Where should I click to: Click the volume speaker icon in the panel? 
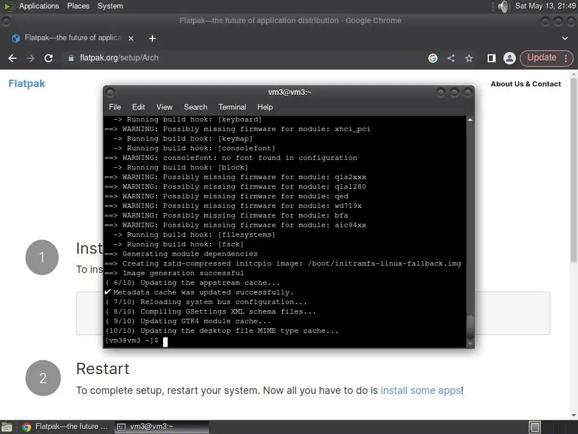503,6
